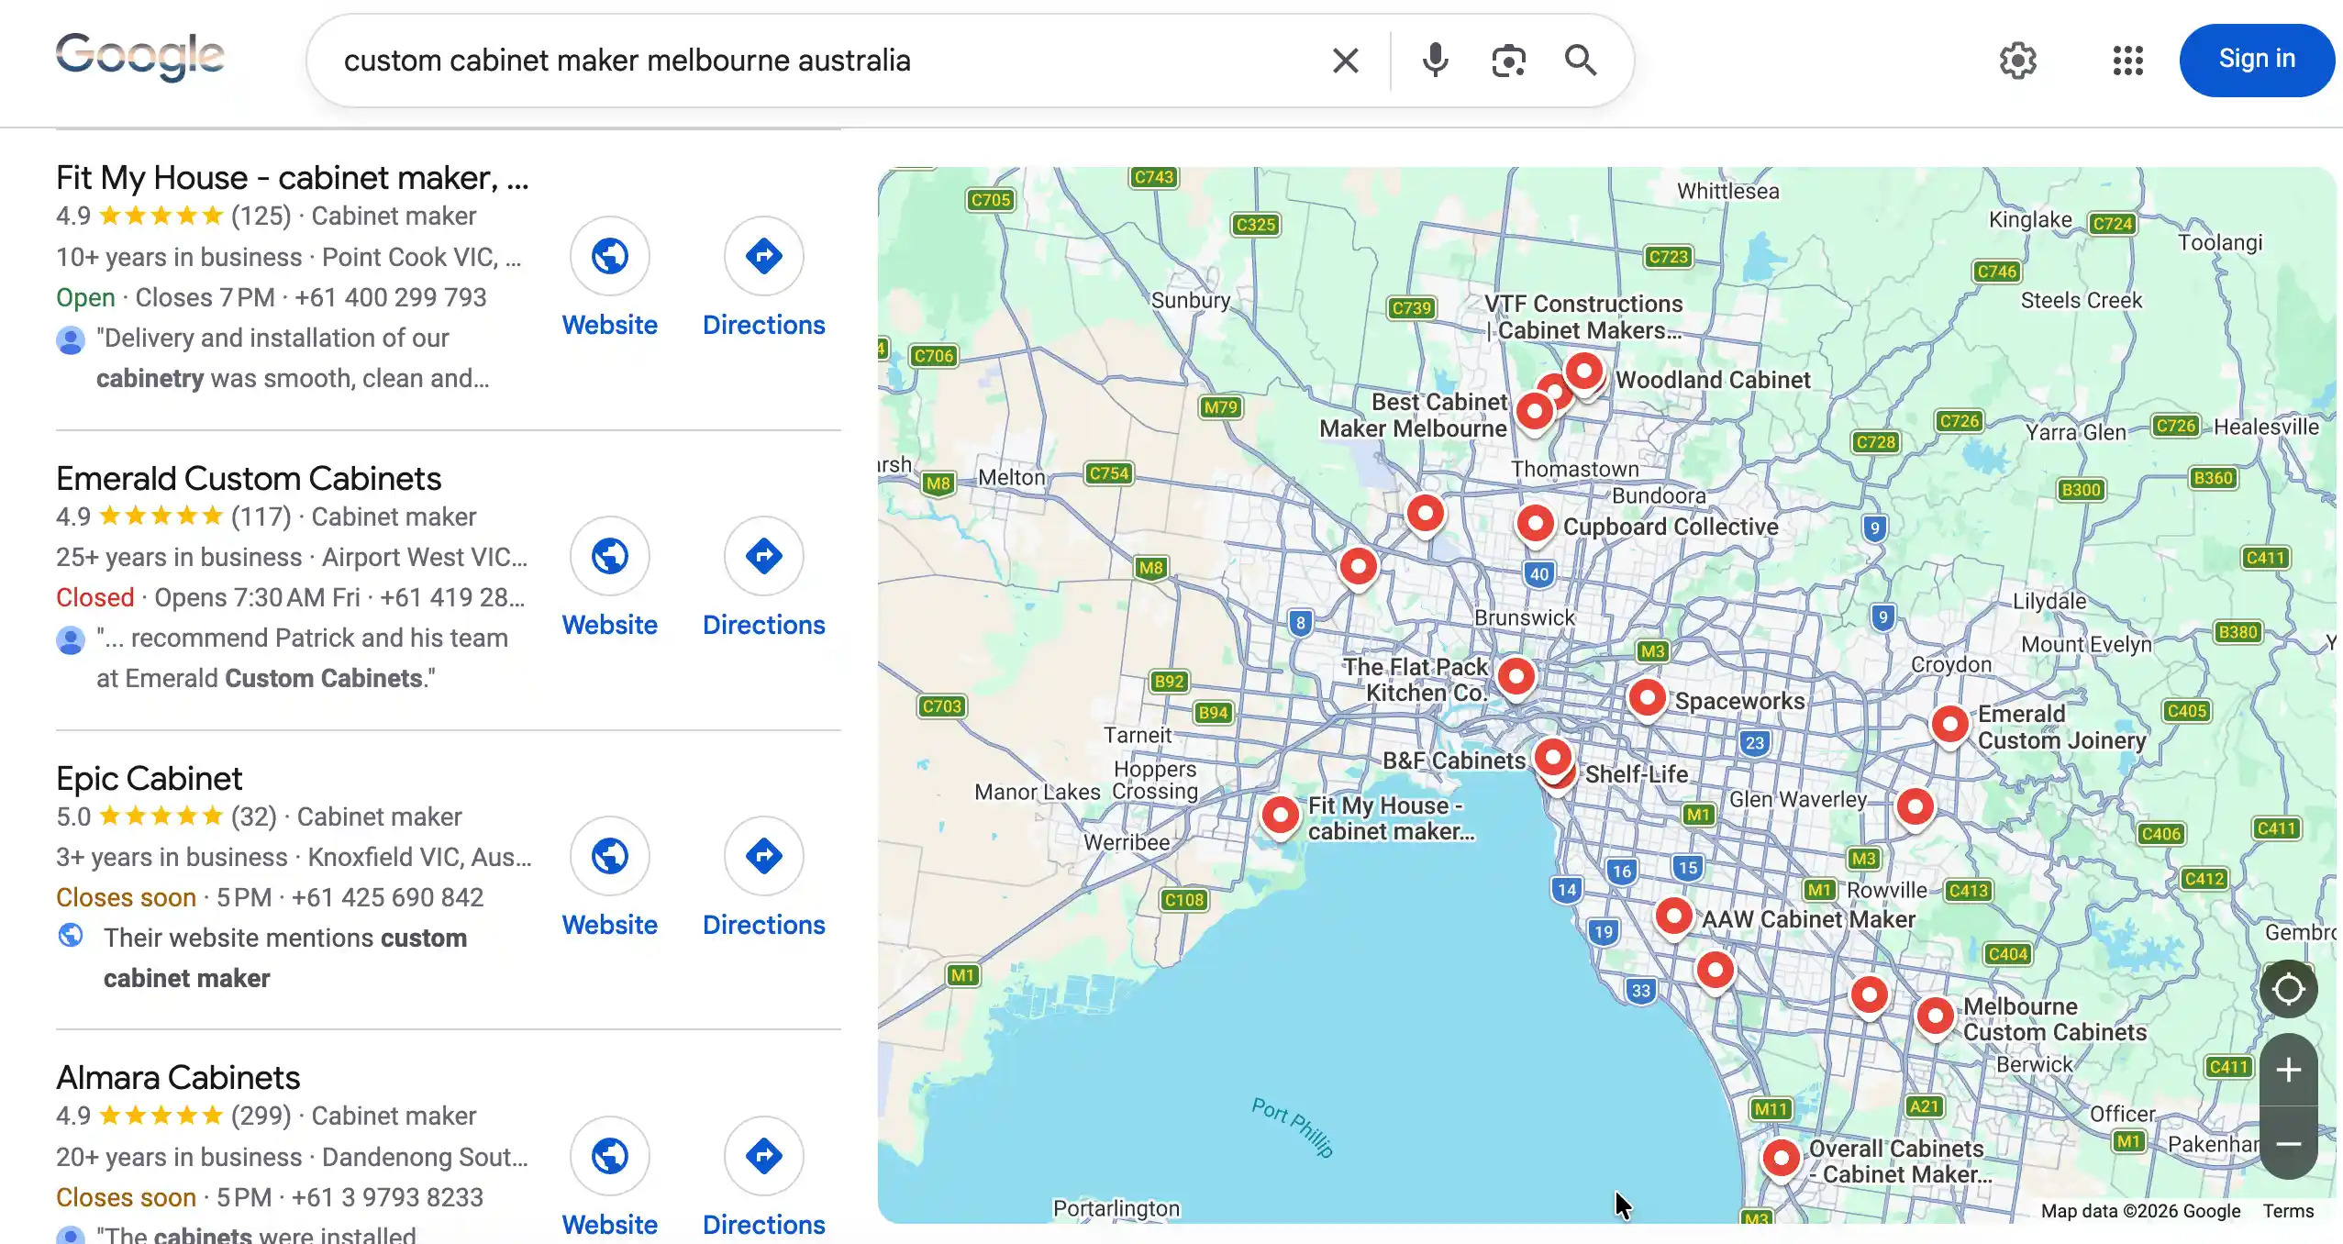Zoom in the map with plus button

tap(2288, 1070)
